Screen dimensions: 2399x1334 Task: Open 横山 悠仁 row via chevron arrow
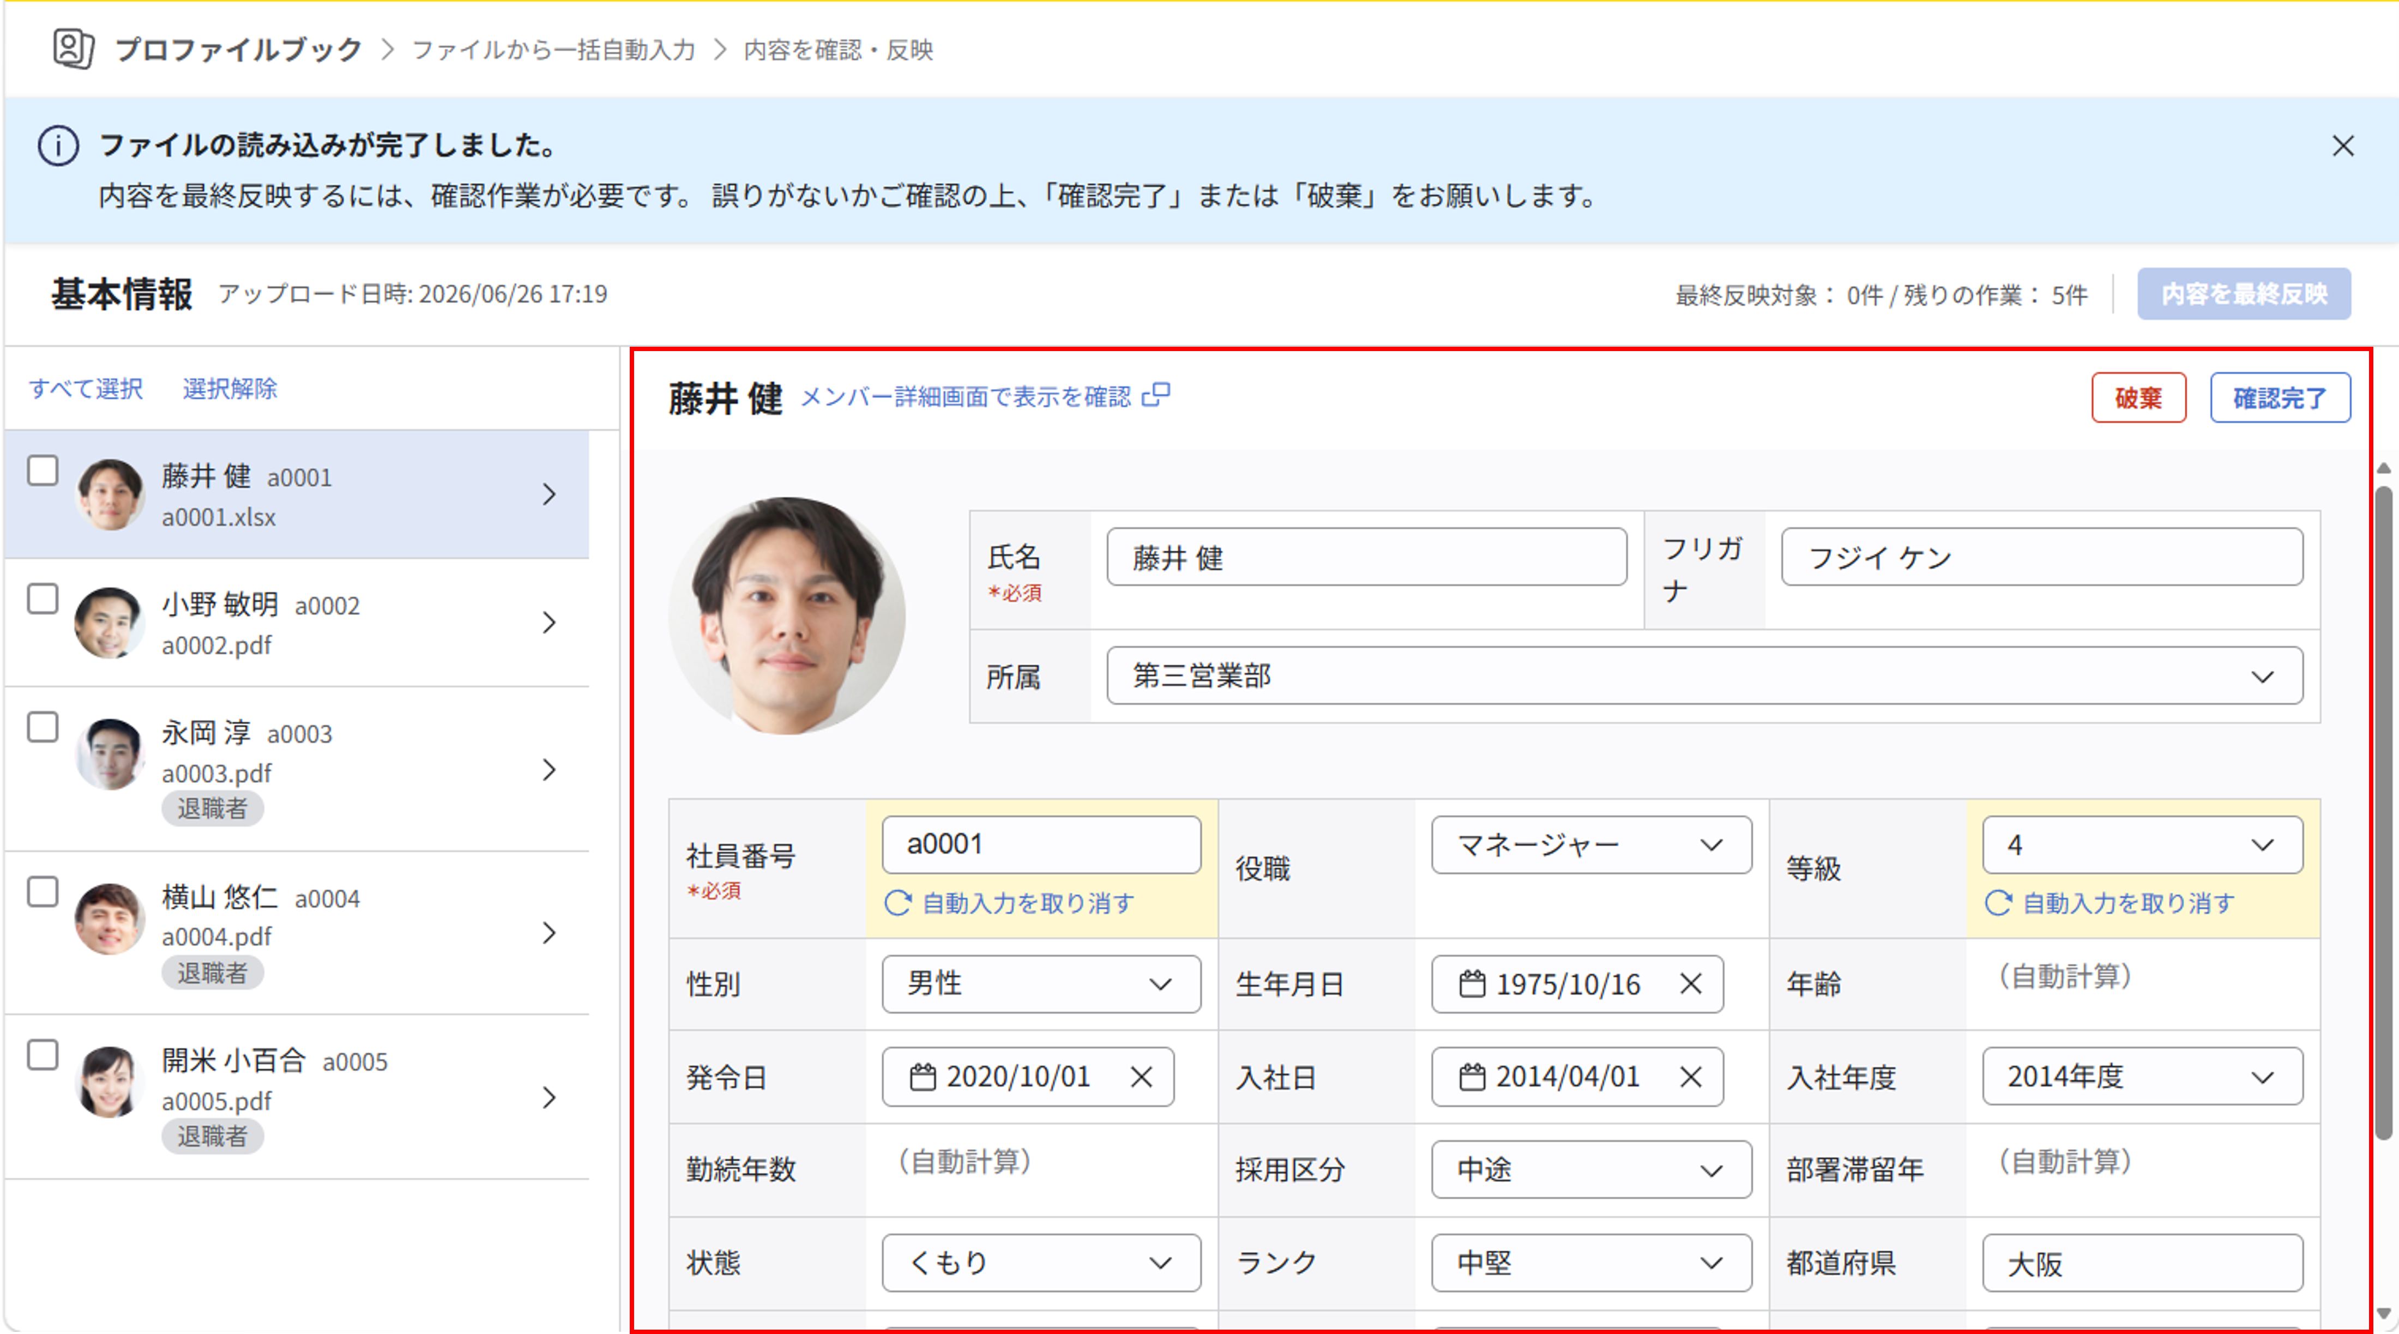pos(550,933)
